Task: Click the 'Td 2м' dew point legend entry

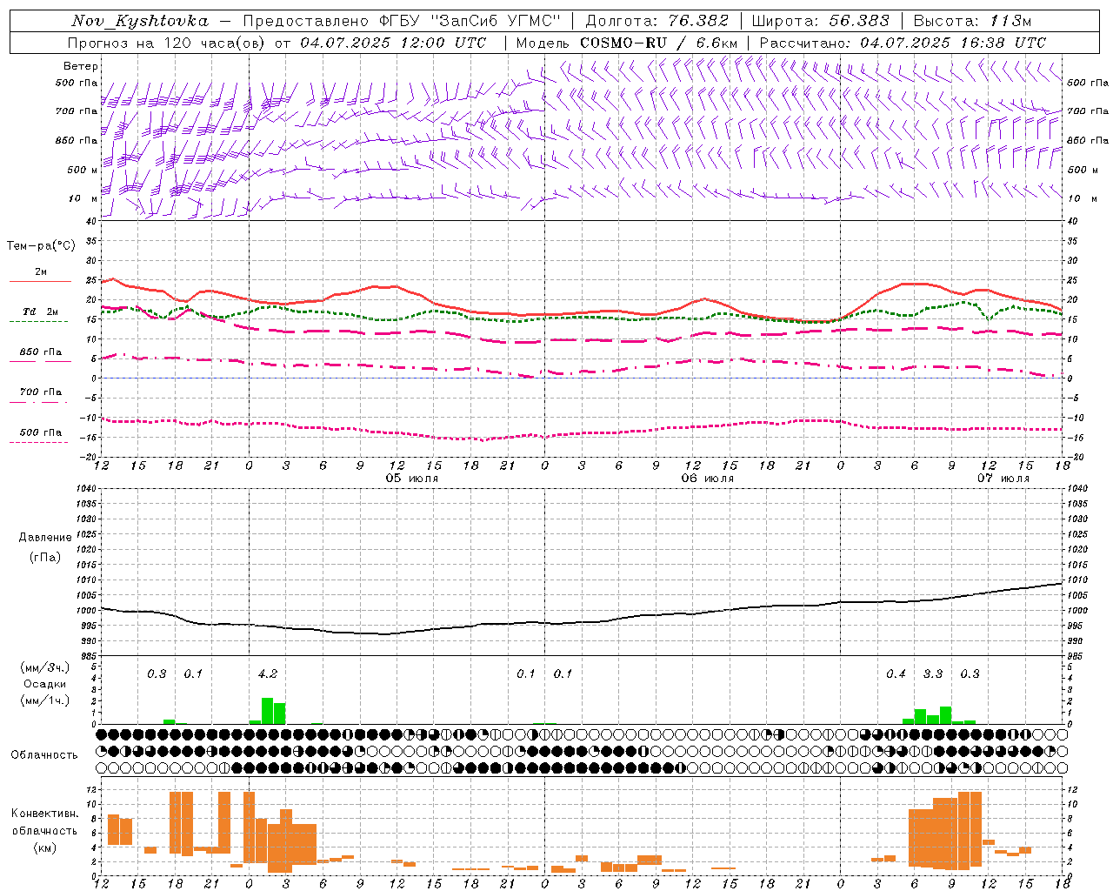Action: point(41,312)
